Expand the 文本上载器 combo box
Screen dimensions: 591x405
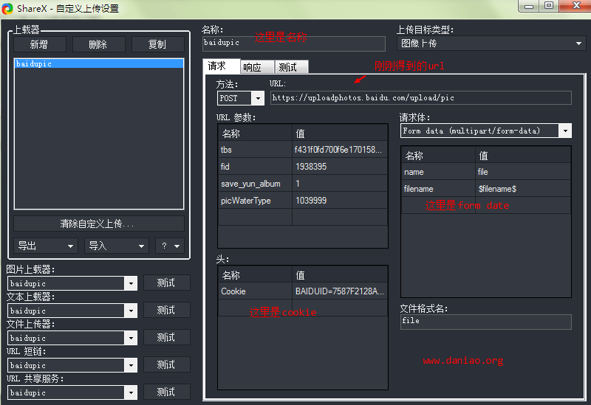pyautogui.click(x=131, y=311)
